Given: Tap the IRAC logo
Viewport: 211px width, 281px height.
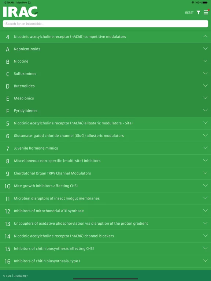Looking at the screenshot, I should 21,12.
